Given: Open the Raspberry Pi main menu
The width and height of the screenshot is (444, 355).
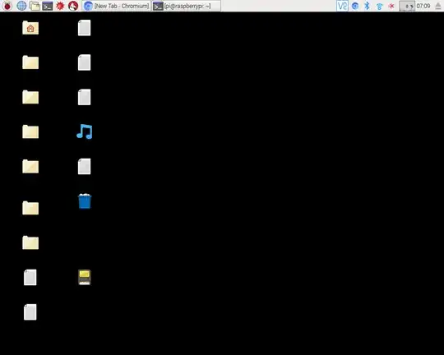Looking at the screenshot, I should click(x=7, y=6).
